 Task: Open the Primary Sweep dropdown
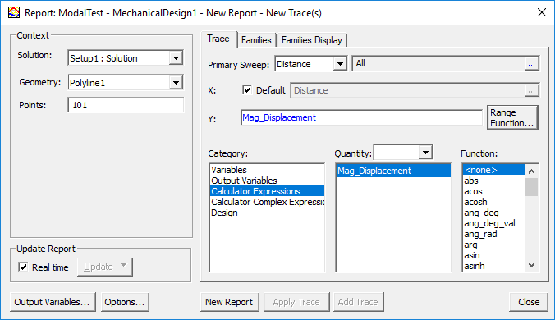click(340, 64)
